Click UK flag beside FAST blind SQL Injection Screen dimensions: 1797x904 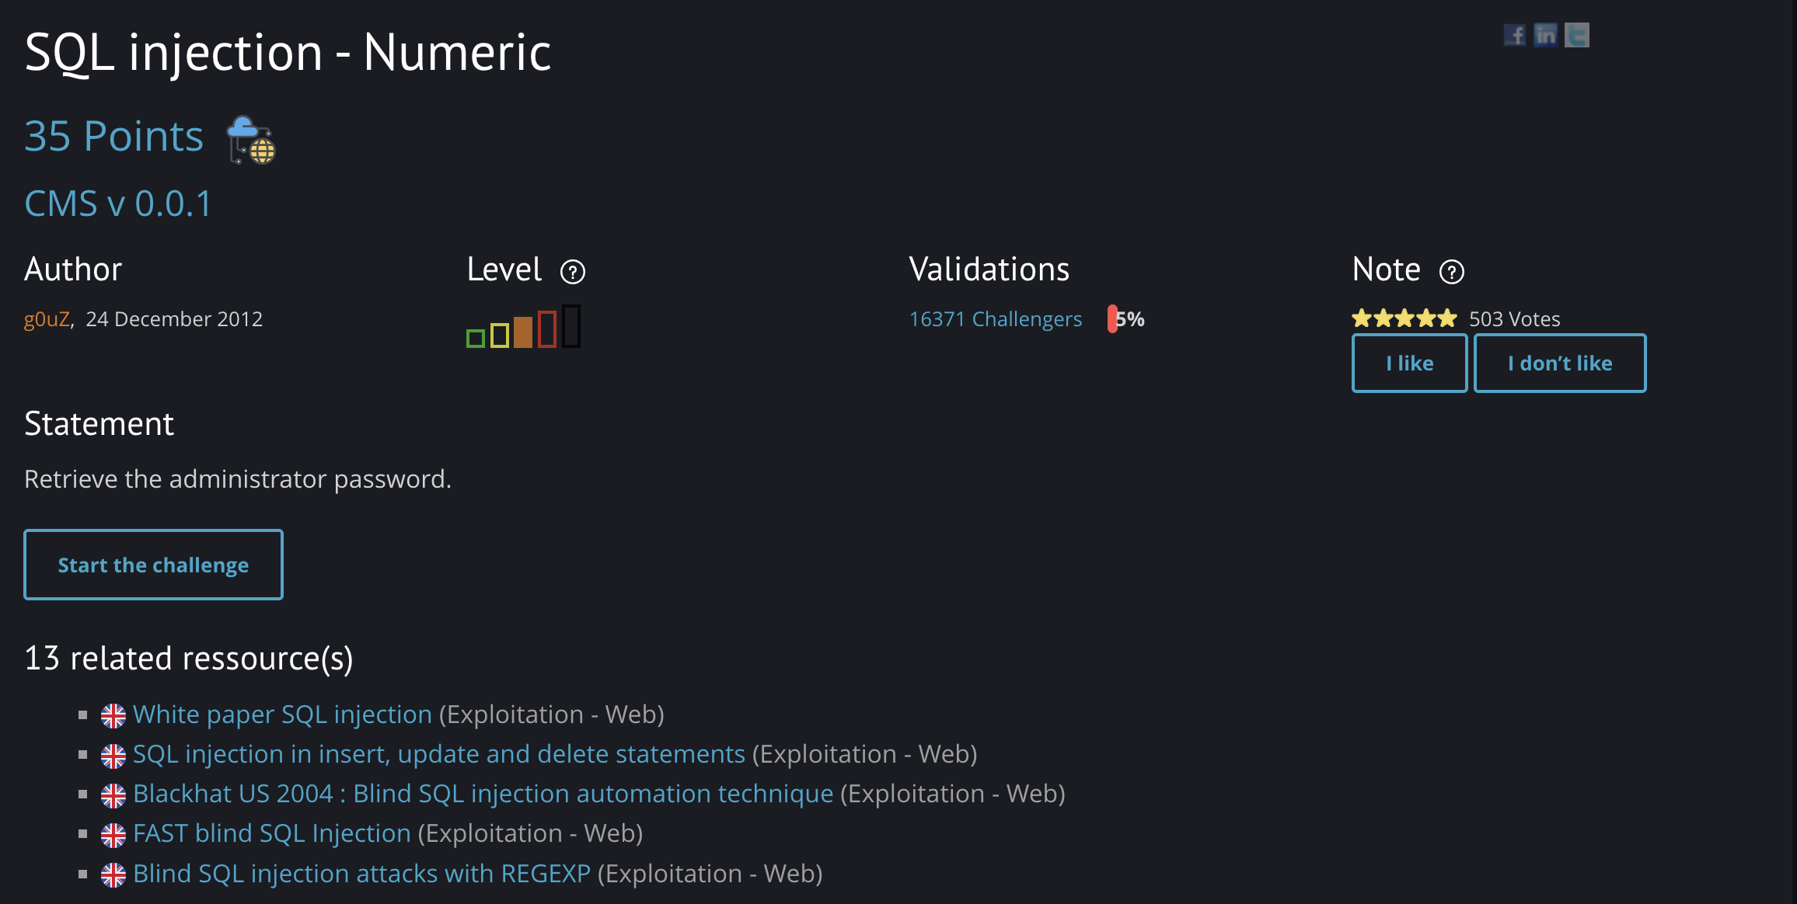pos(113,835)
